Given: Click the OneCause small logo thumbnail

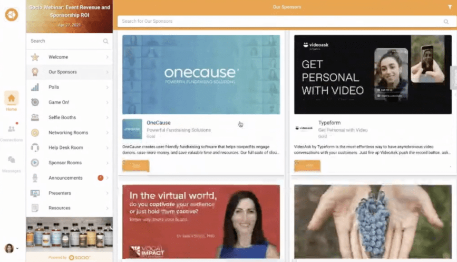Looking at the screenshot, I should click(x=132, y=129).
